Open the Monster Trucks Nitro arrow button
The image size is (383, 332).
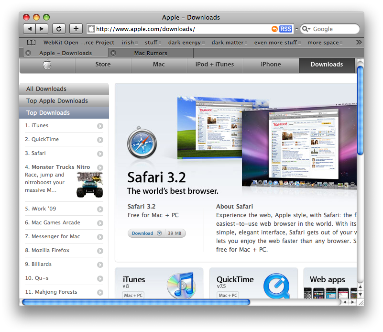coord(100,167)
